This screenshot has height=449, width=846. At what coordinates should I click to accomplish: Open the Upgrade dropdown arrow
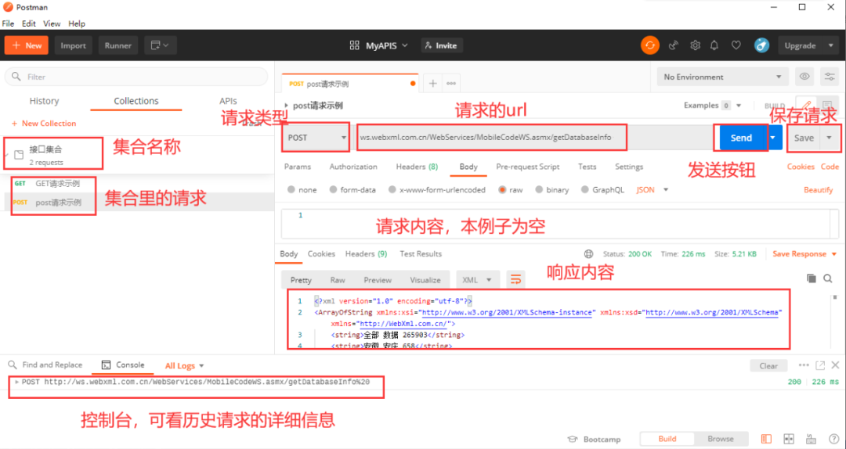(831, 45)
